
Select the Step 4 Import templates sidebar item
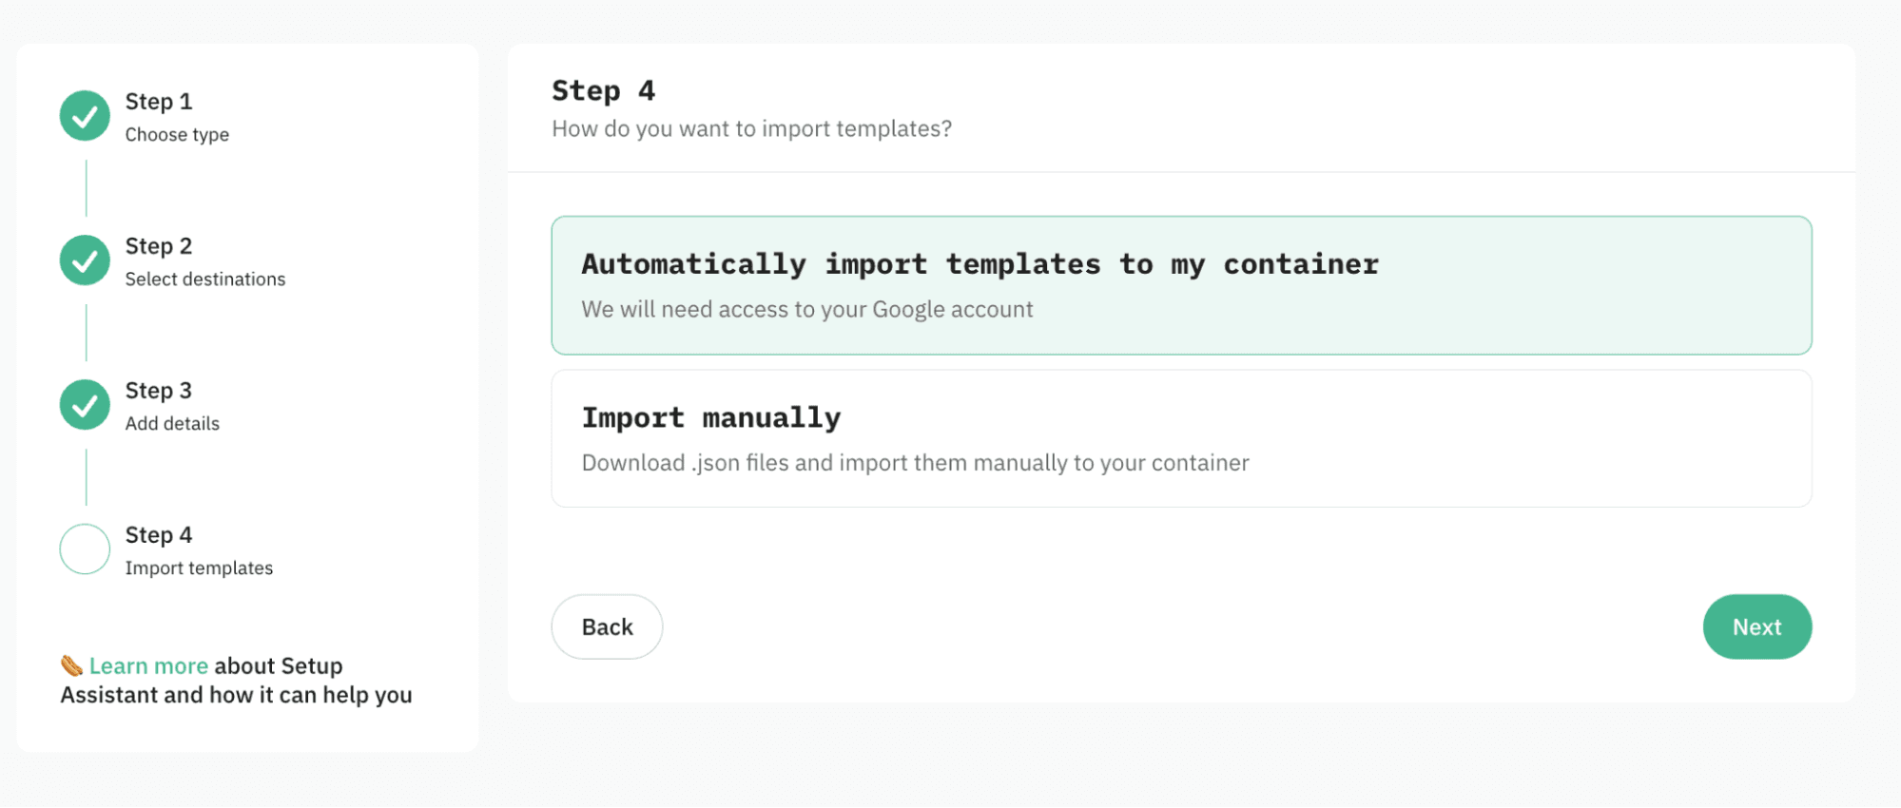158,534
